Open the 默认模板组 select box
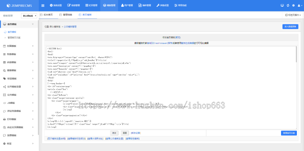The image size is (304, 151). pos(29,16)
